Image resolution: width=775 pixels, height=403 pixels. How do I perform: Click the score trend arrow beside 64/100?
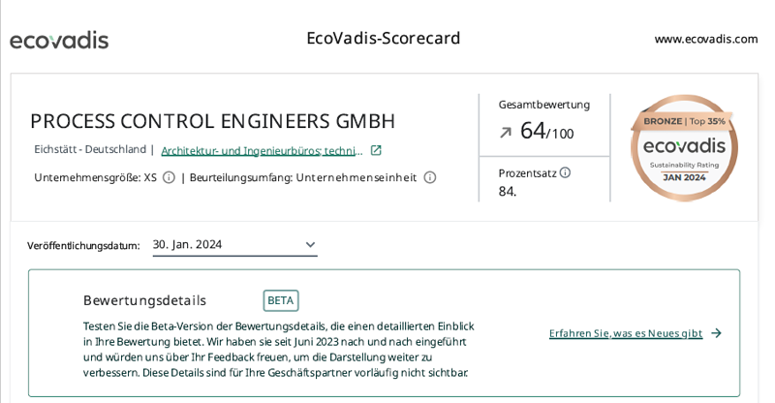coord(505,133)
